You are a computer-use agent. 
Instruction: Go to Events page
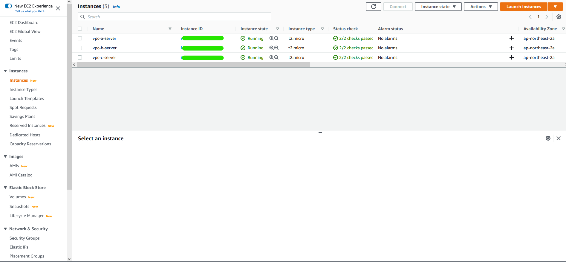point(16,40)
